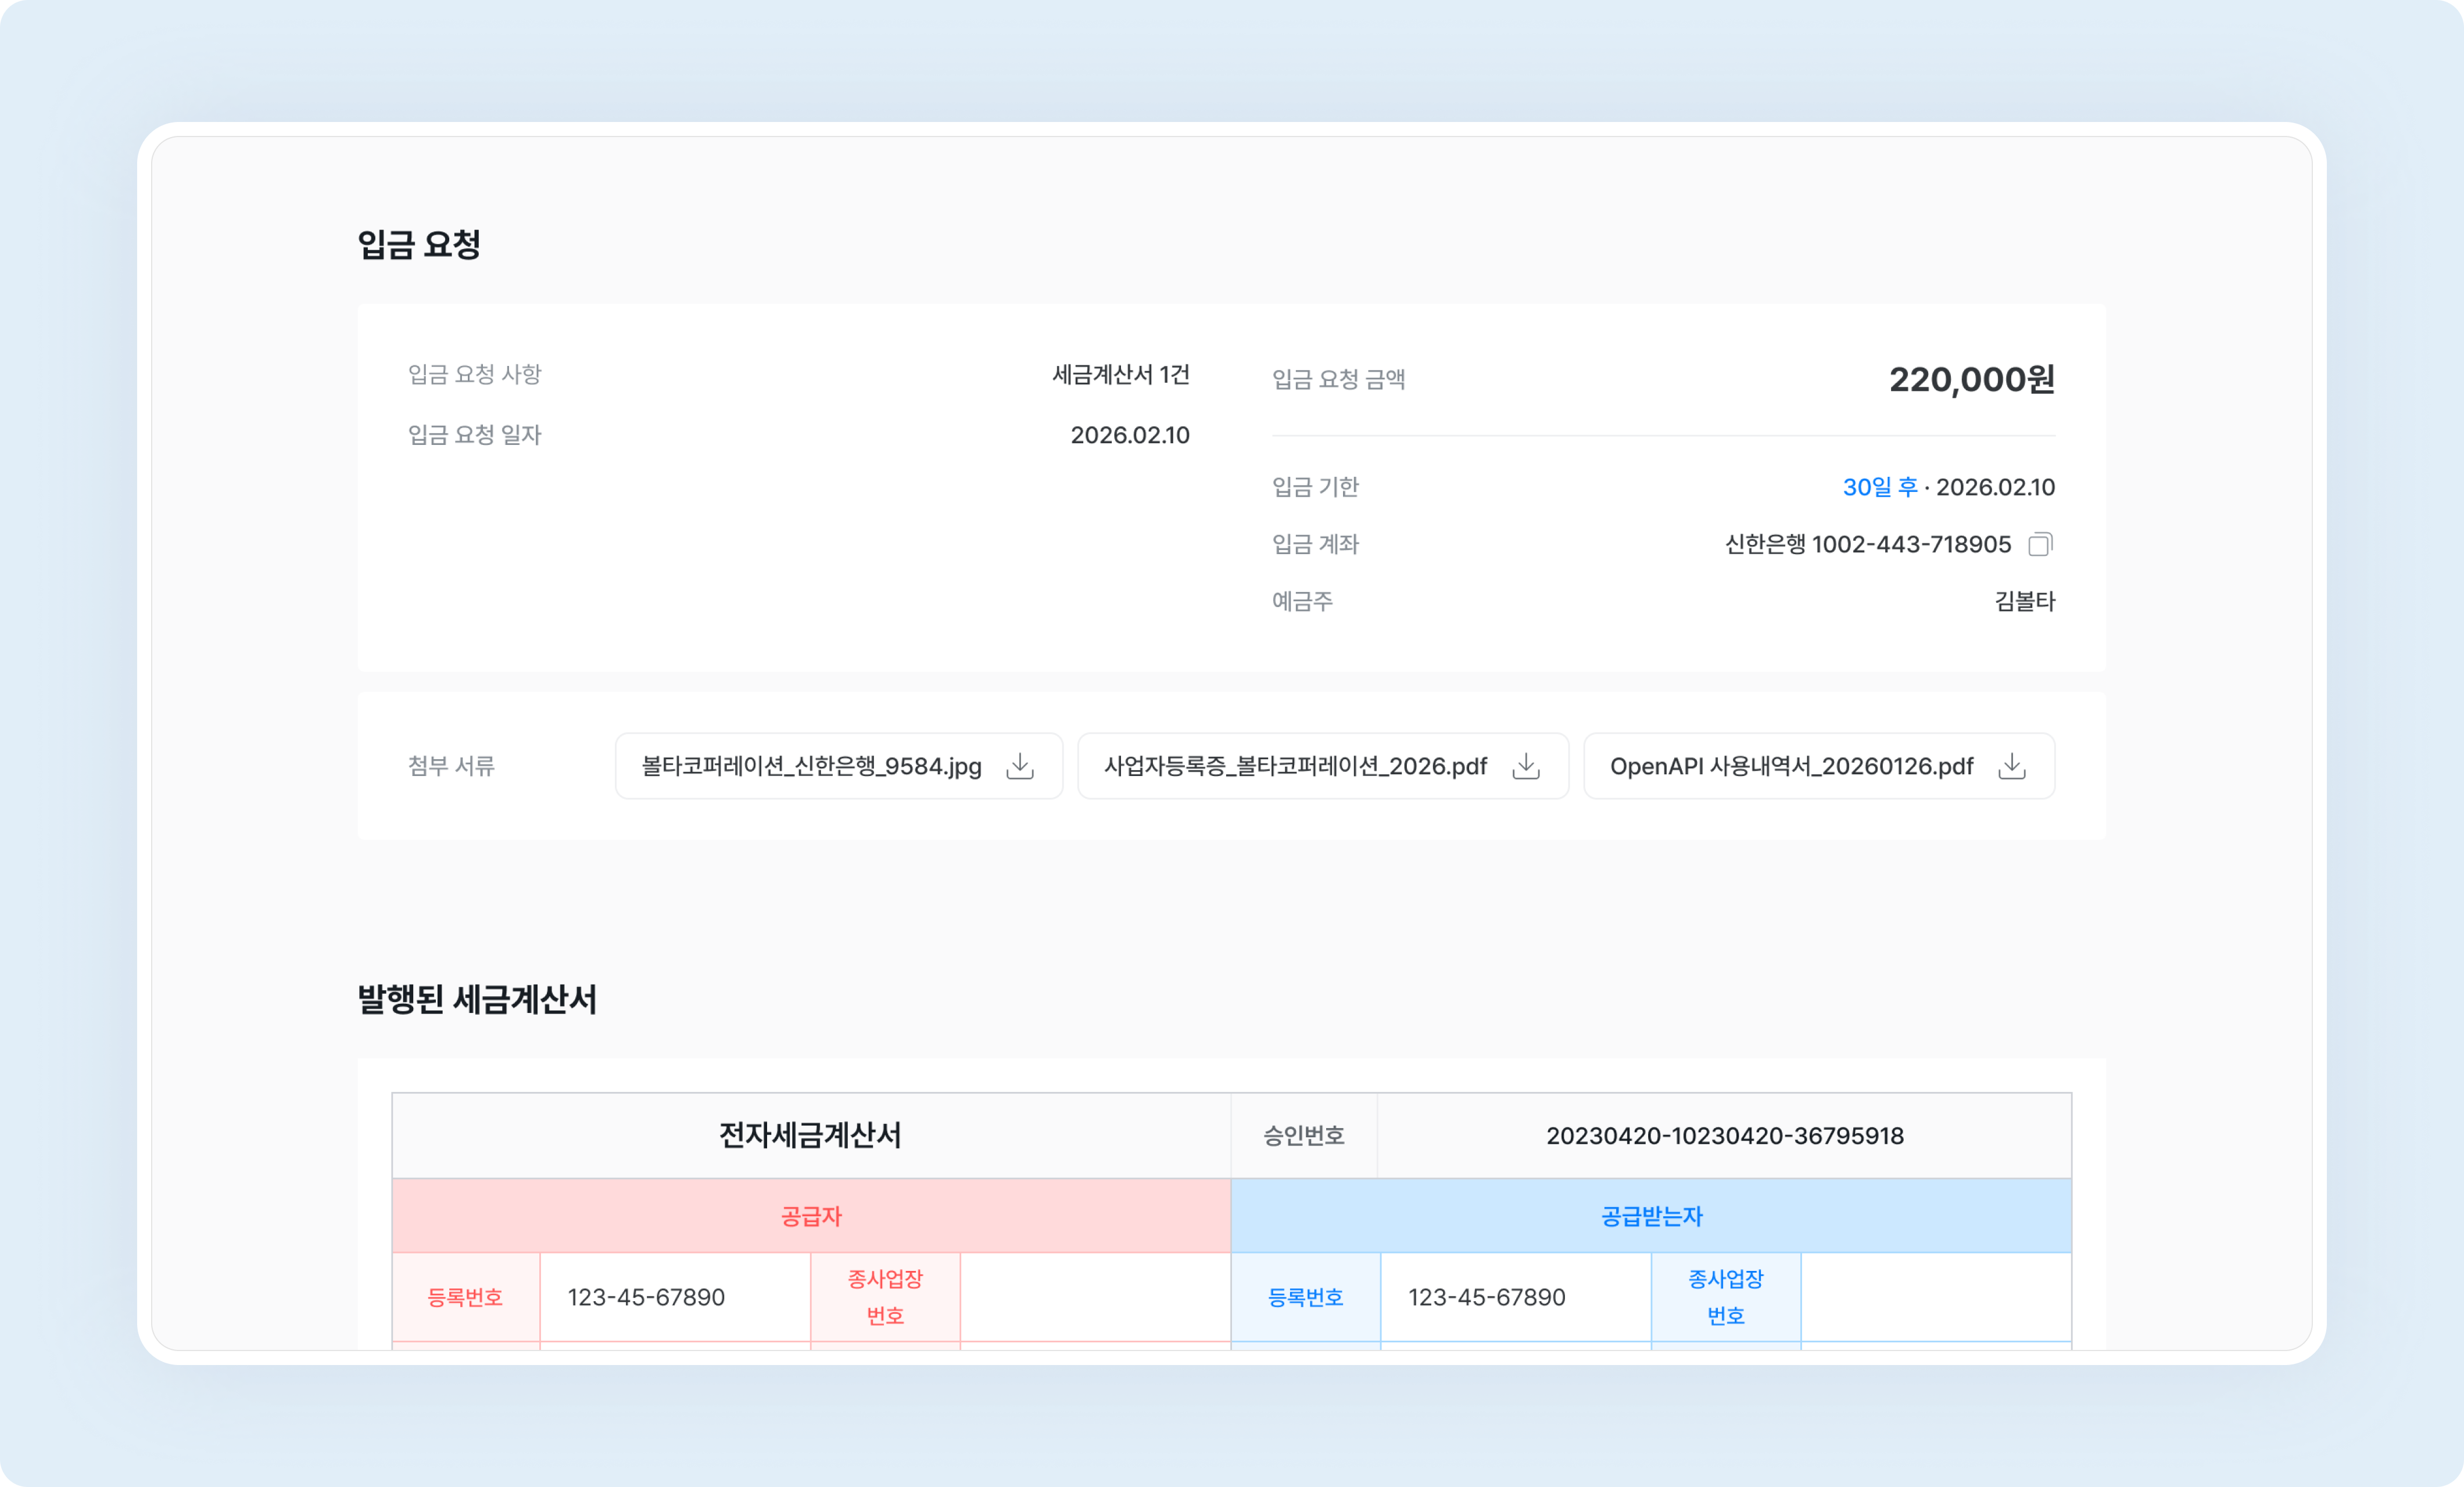Select the 공급자 header in the invoice

click(x=812, y=1216)
